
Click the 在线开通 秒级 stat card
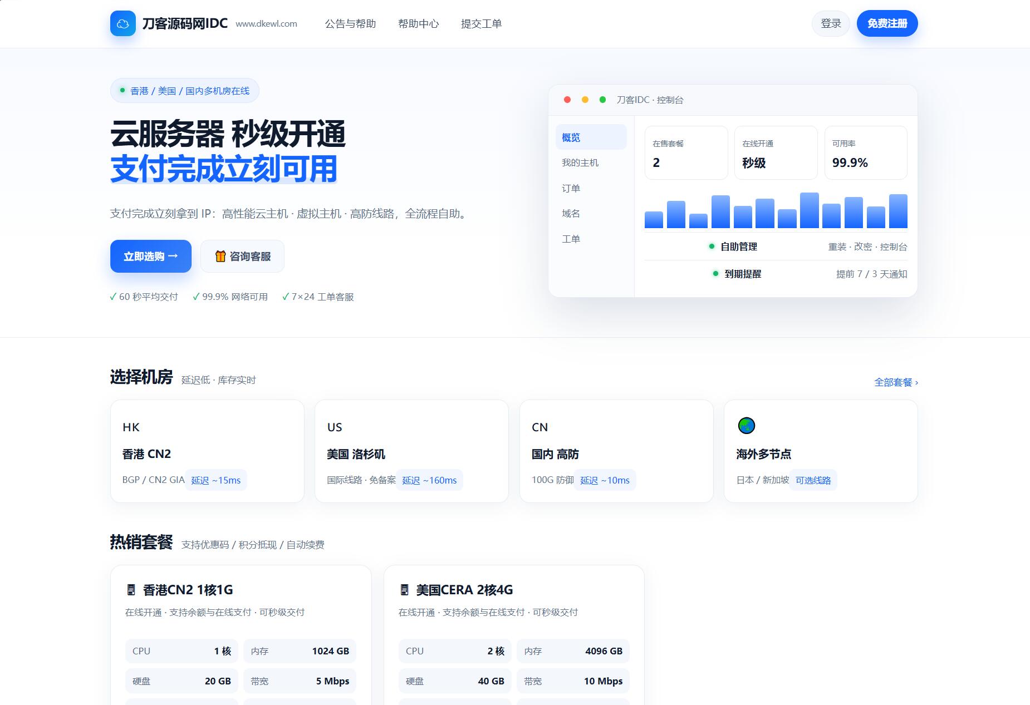[776, 153]
